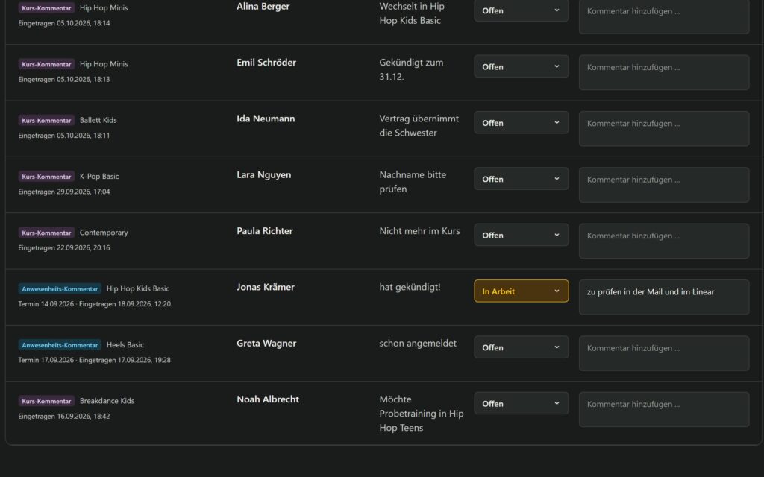Select the note 'hat gekündigt!'

click(410, 287)
